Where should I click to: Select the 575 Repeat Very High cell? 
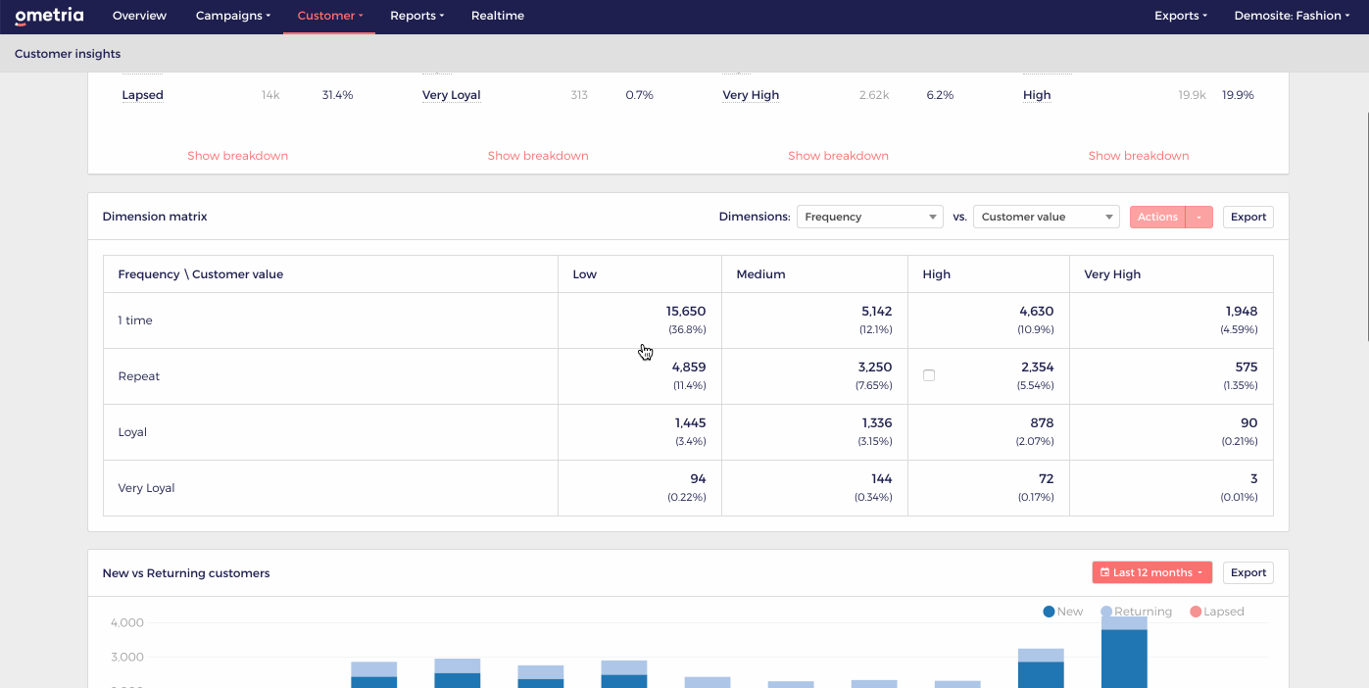[x=1171, y=376]
